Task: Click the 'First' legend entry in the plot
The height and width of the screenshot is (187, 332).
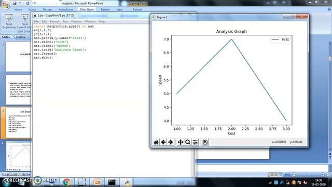Action: (280, 39)
